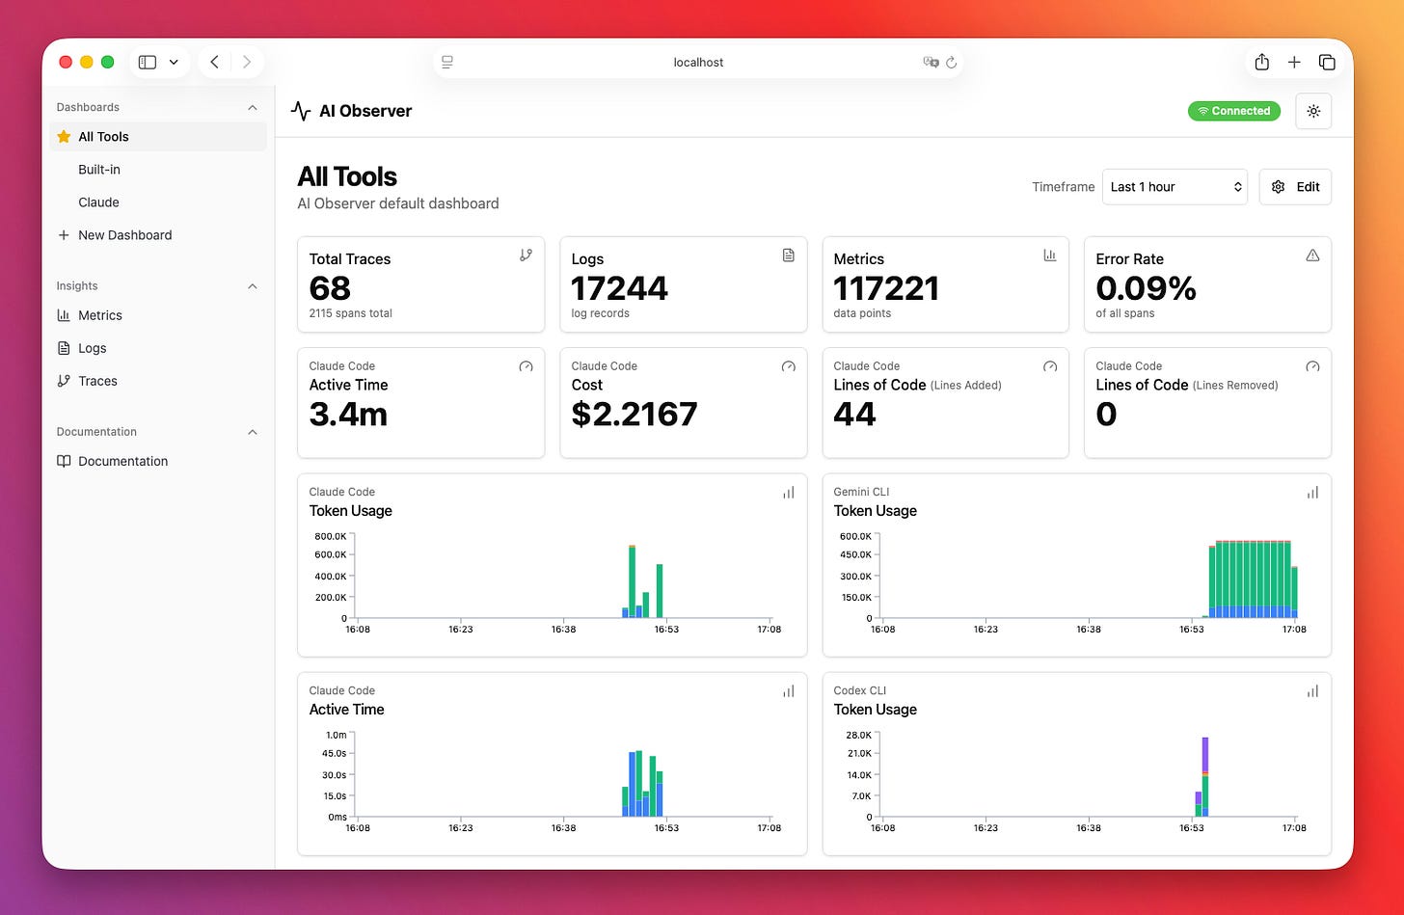Image resolution: width=1404 pixels, height=915 pixels.
Task: Click the AI Observer waveform logo icon
Action: click(x=301, y=111)
